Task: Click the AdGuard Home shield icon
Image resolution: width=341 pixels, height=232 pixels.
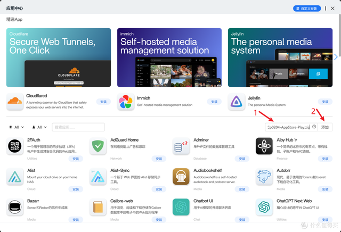Action: (98, 146)
